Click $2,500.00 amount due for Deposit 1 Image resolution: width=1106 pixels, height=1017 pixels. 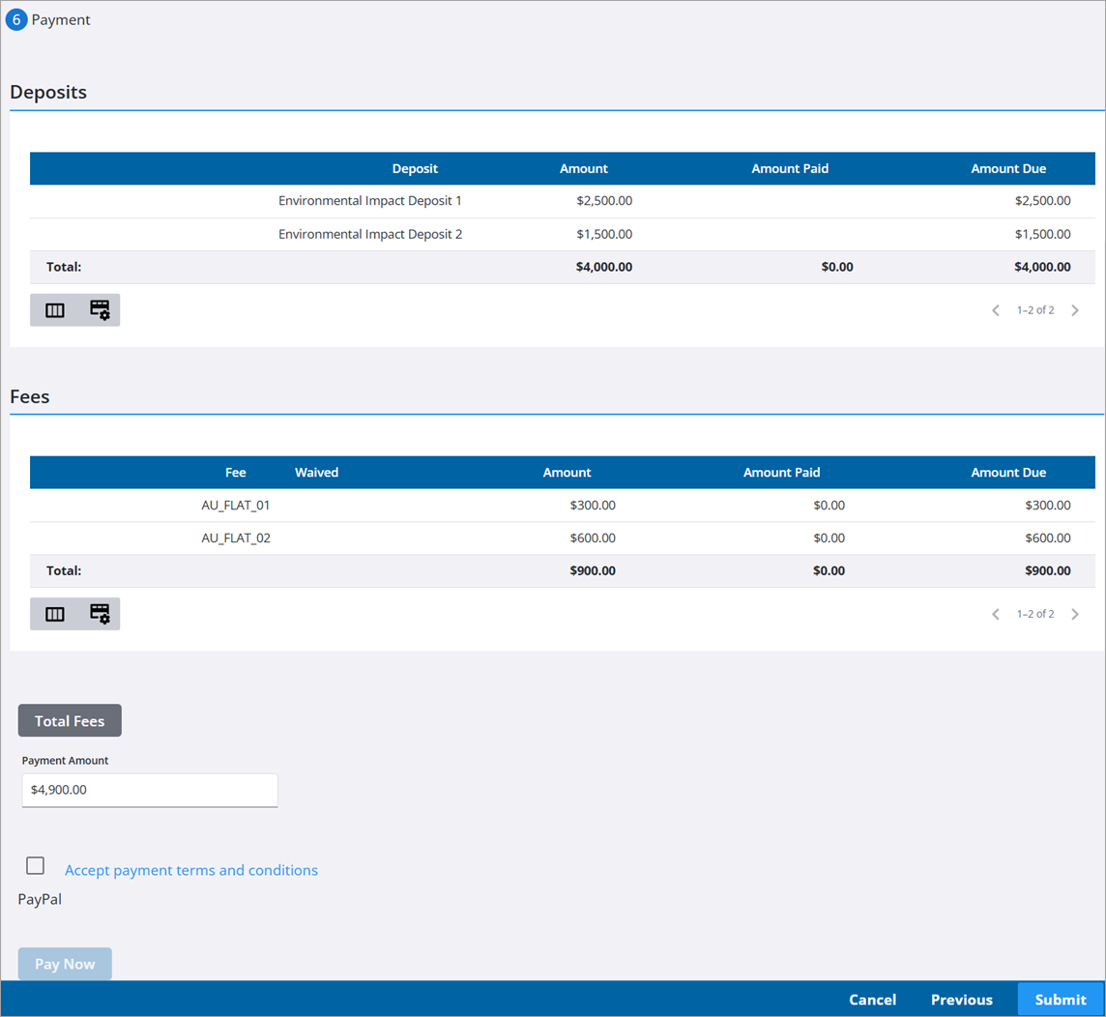point(1042,201)
